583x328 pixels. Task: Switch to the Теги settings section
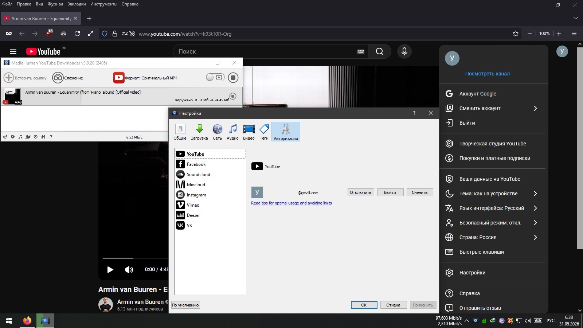pos(264,132)
